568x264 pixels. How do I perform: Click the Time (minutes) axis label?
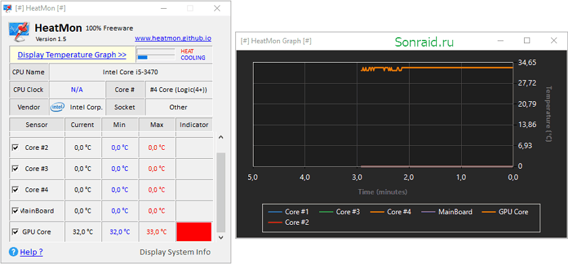pos(383,192)
